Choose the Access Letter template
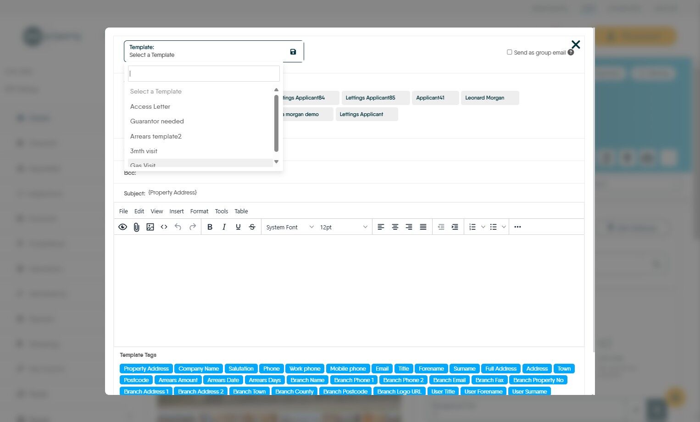Screen dimensions: 700x422 pyautogui.click(x=200, y=106)
